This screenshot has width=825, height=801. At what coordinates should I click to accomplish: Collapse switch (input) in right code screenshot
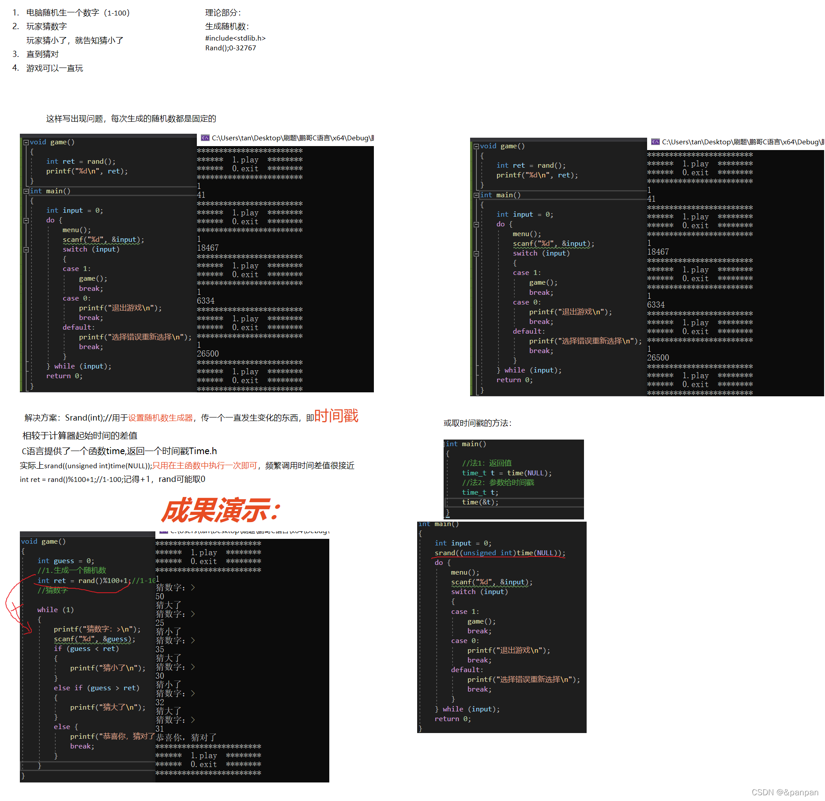coord(476,253)
